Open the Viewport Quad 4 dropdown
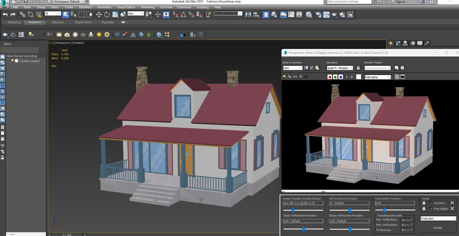Image resolution: width=459 pixels, height=236 pixels. (x=340, y=68)
